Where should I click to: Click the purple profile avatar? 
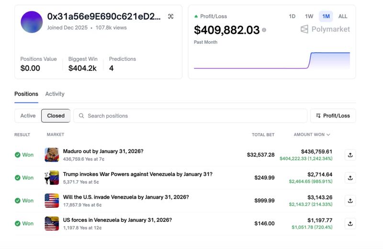click(32, 22)
